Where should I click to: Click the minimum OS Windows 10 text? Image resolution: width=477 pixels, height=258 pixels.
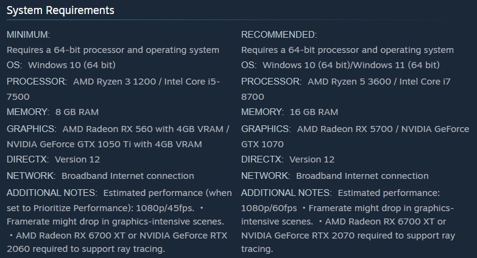click(x=72, y=65)
